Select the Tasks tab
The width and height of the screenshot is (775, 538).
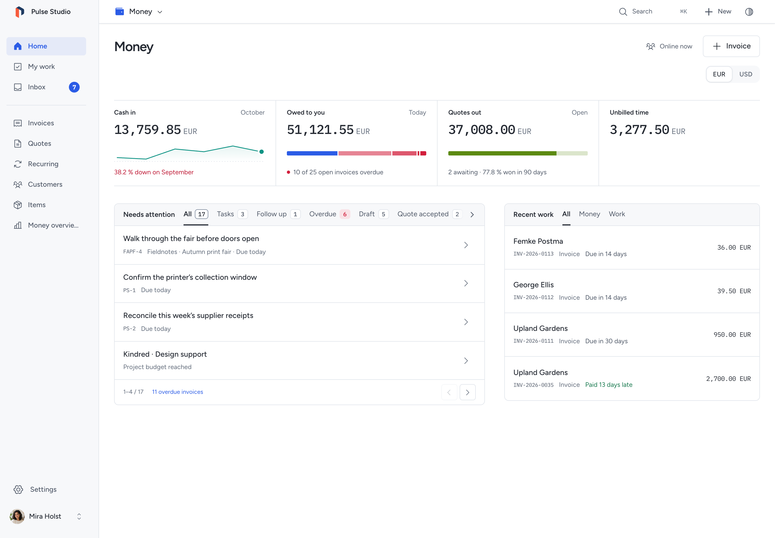coord(232,214)
